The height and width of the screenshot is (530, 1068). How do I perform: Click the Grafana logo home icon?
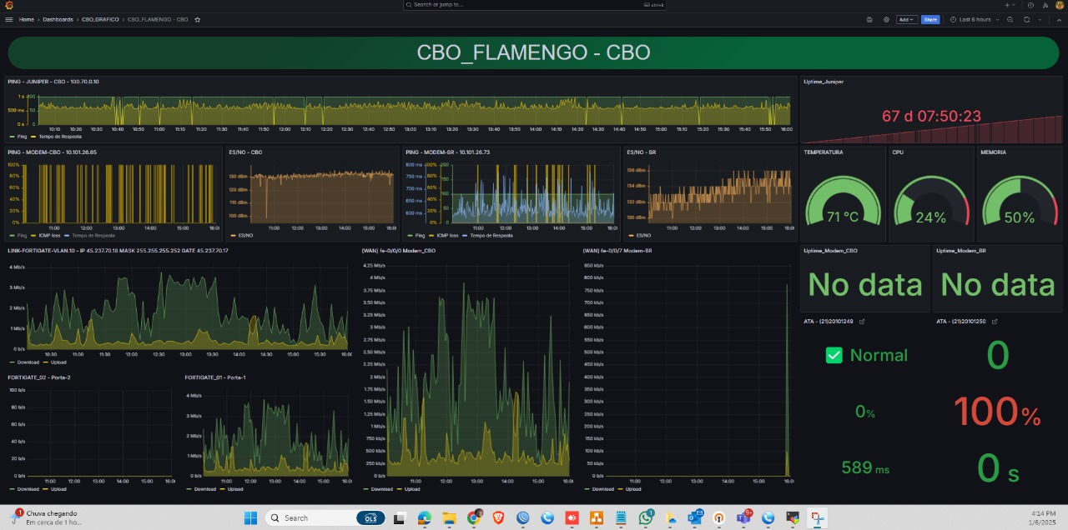tap(8, 5)
